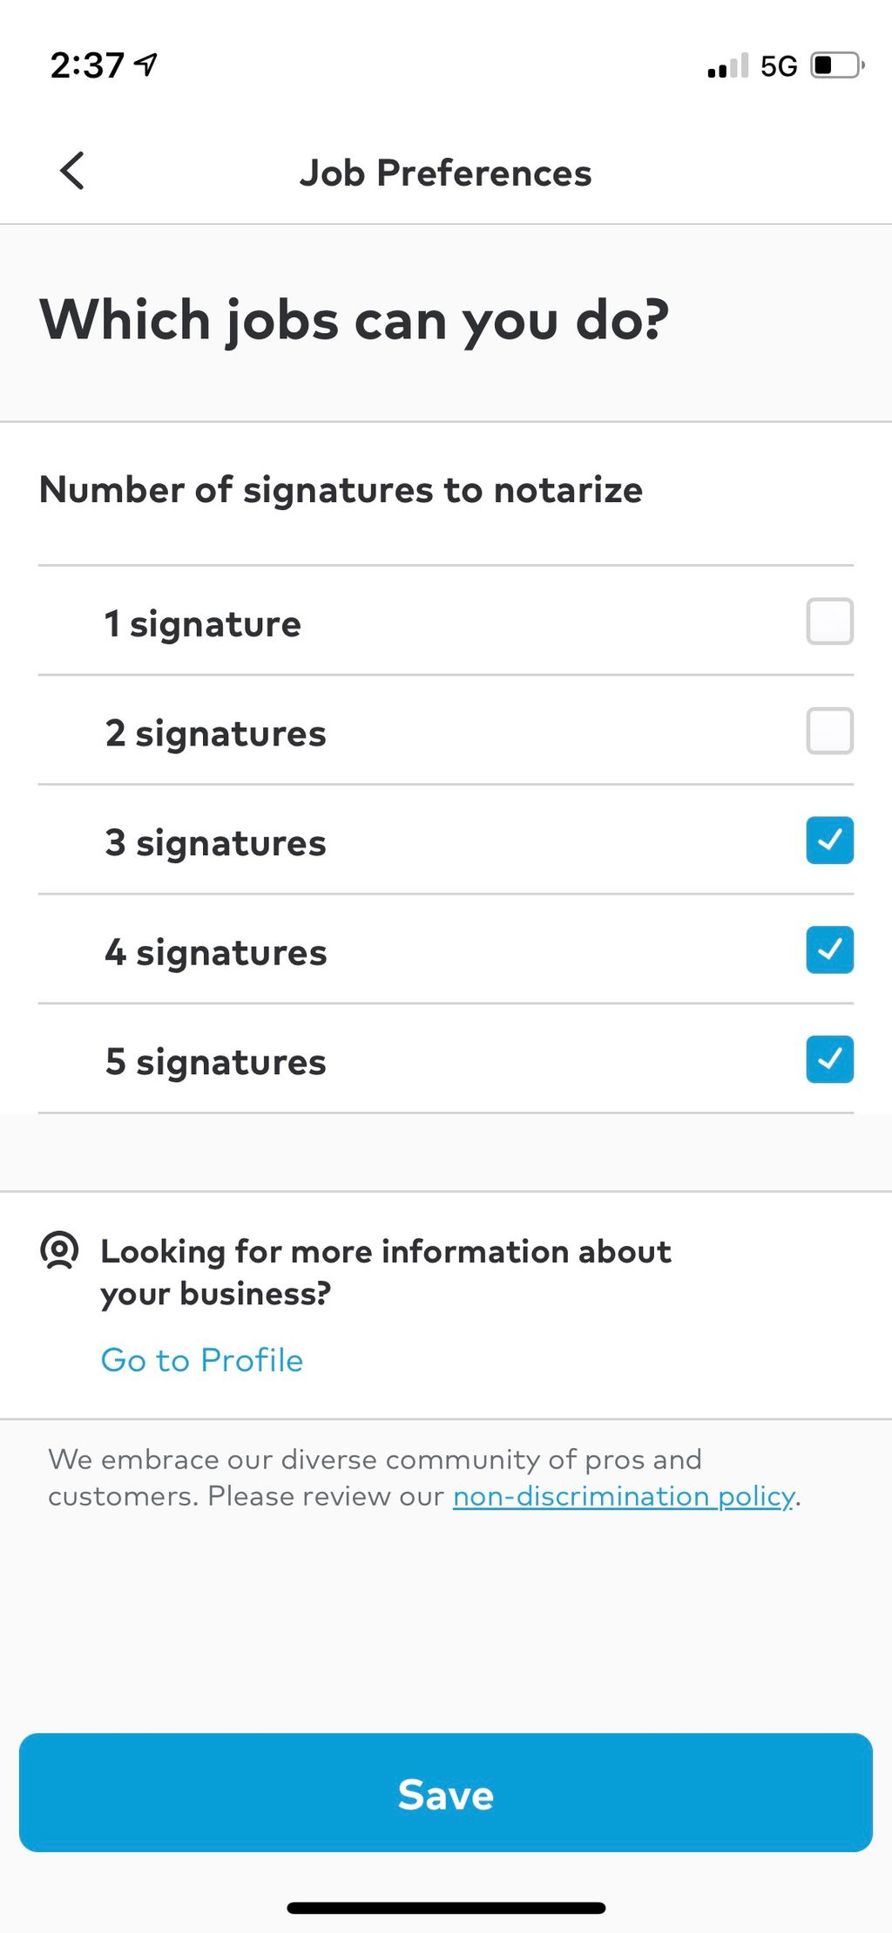The width and height of the screenshot is (892, 1933).
Task: Tap the Job Preferences header title
Action: pos(446,173)
